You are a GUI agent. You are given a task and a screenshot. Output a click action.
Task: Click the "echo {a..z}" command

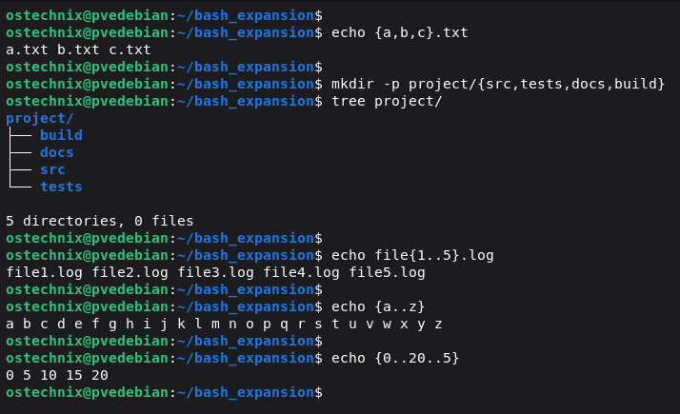pyautogui.click(x=377, y=306)
